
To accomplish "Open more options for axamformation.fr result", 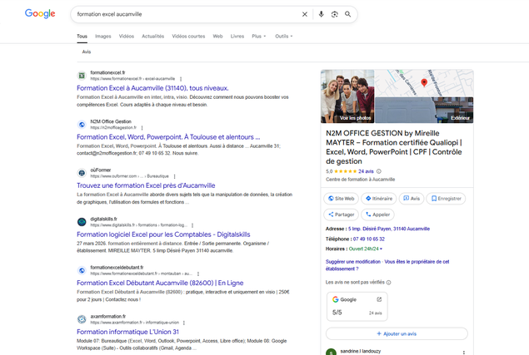I will click(x=184, y=323).
